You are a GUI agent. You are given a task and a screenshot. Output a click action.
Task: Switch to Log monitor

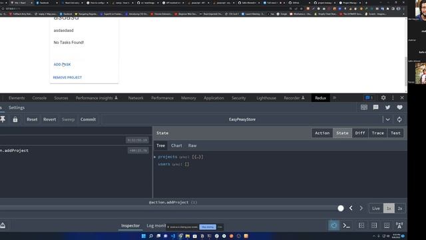pyautogui.click(x=156, y=225)
